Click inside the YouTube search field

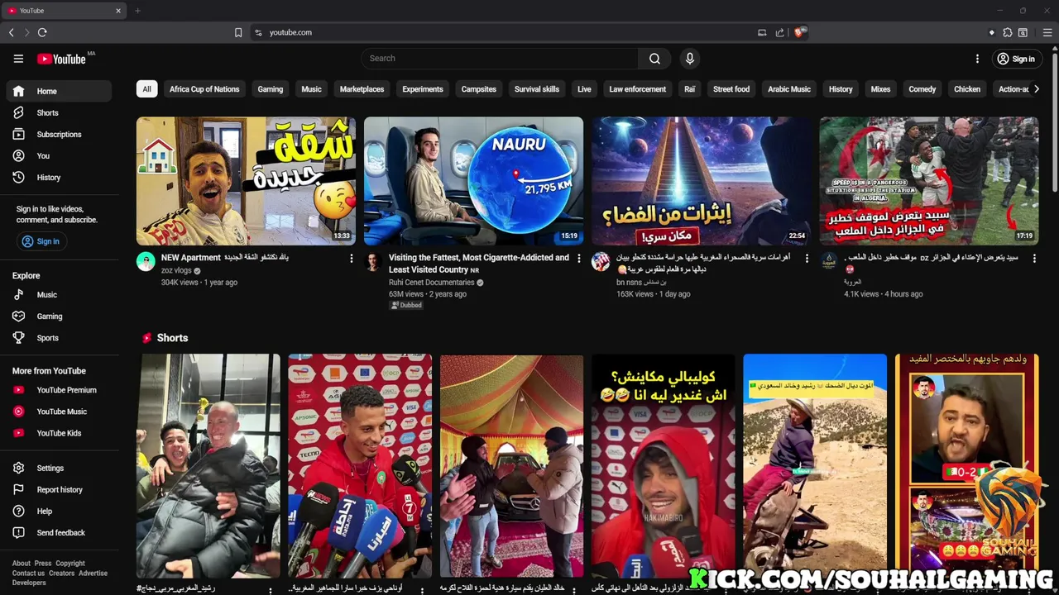pos(499,59)
